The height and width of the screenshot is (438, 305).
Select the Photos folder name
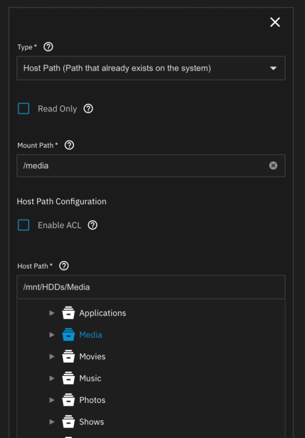pos(92,400)
